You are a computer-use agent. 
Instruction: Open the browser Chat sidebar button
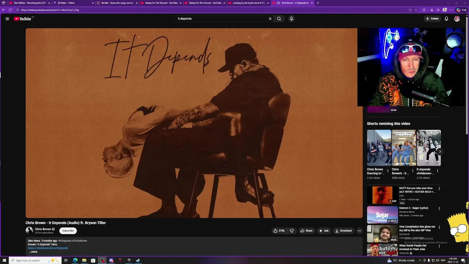[461, 10]
